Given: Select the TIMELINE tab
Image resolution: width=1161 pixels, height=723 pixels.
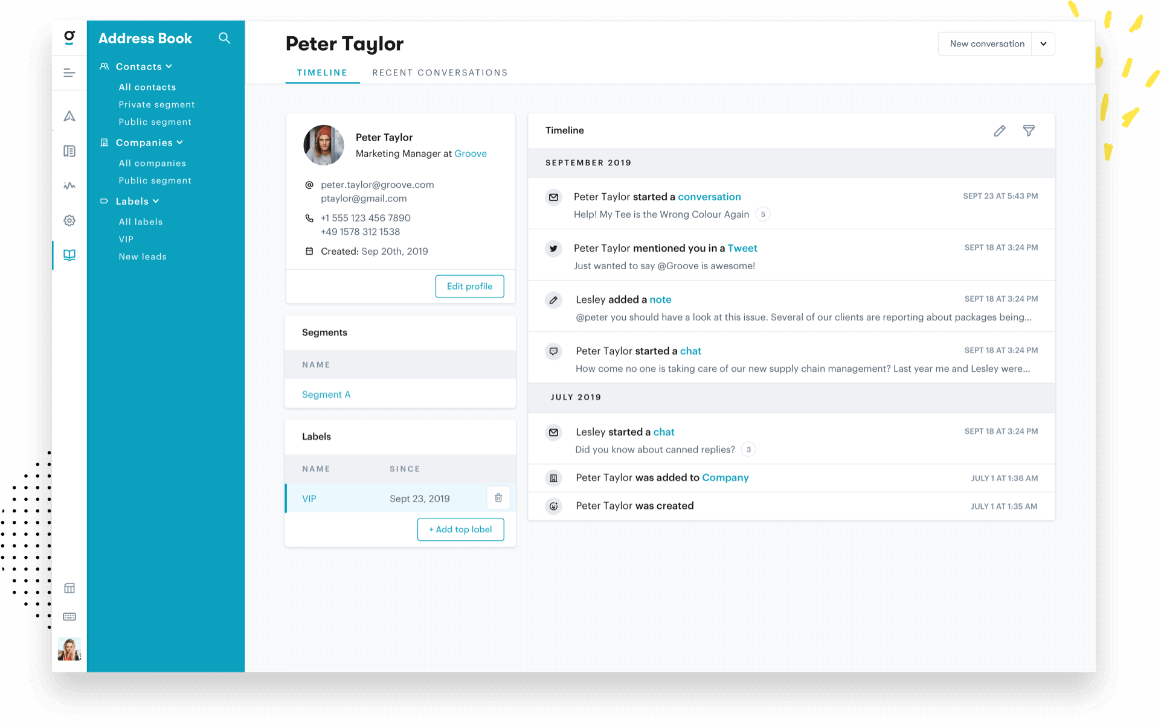Looking at the screenshot, I should click(322, 72).
